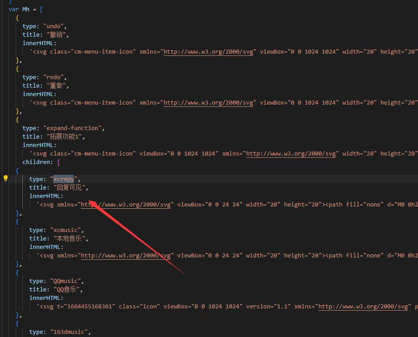Screen dimensions: 418x337
Task: Click the "本地音乐" title string
Action: click(71, 239)
